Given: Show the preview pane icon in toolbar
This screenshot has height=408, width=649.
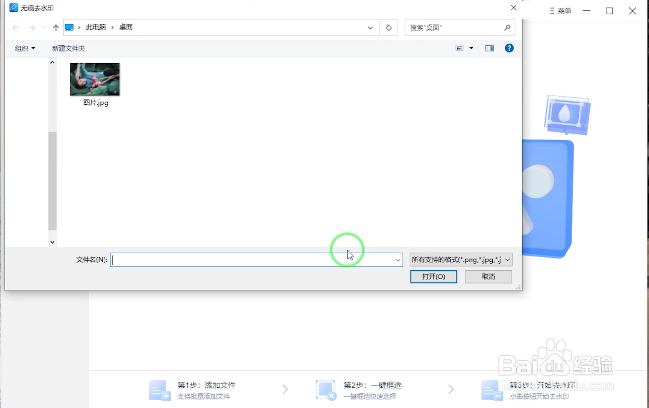Looking at the screenshot, I should 489,48.
